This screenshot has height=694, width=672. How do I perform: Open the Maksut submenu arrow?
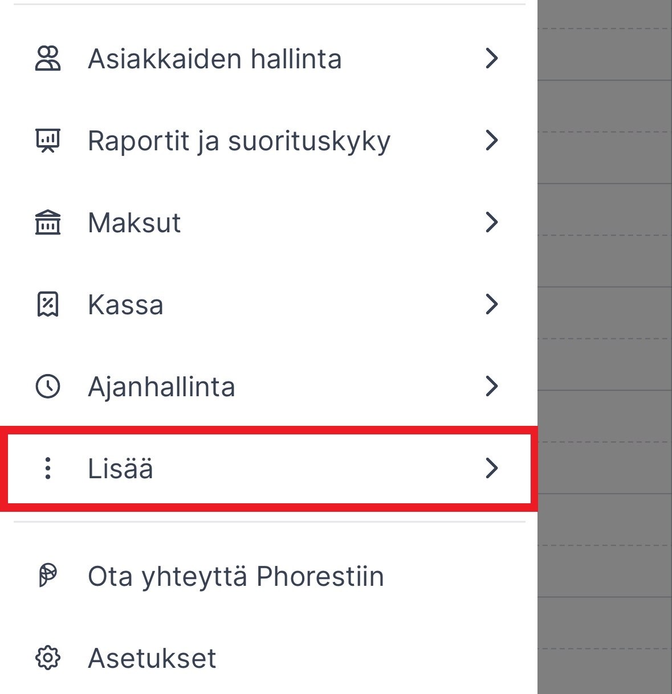pyautogui.click(x=492, y=222)
